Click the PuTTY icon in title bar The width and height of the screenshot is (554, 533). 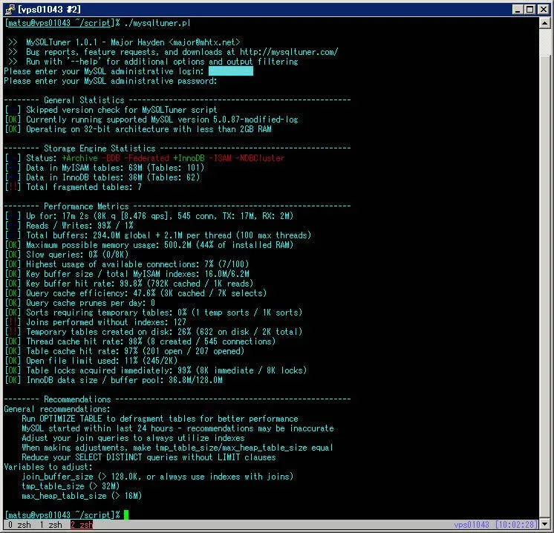click(10, 9)
